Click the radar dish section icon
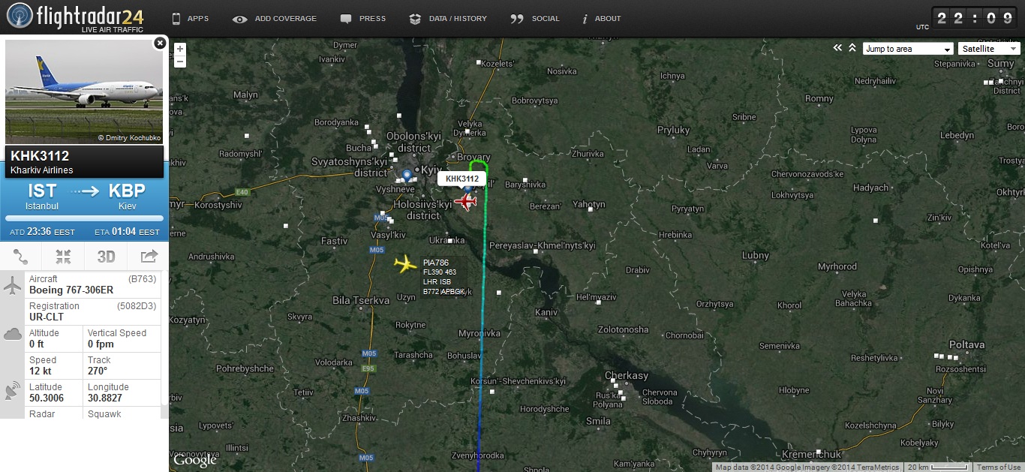The height and width of the screenshot is (472, 1025). tap(12, 390)
